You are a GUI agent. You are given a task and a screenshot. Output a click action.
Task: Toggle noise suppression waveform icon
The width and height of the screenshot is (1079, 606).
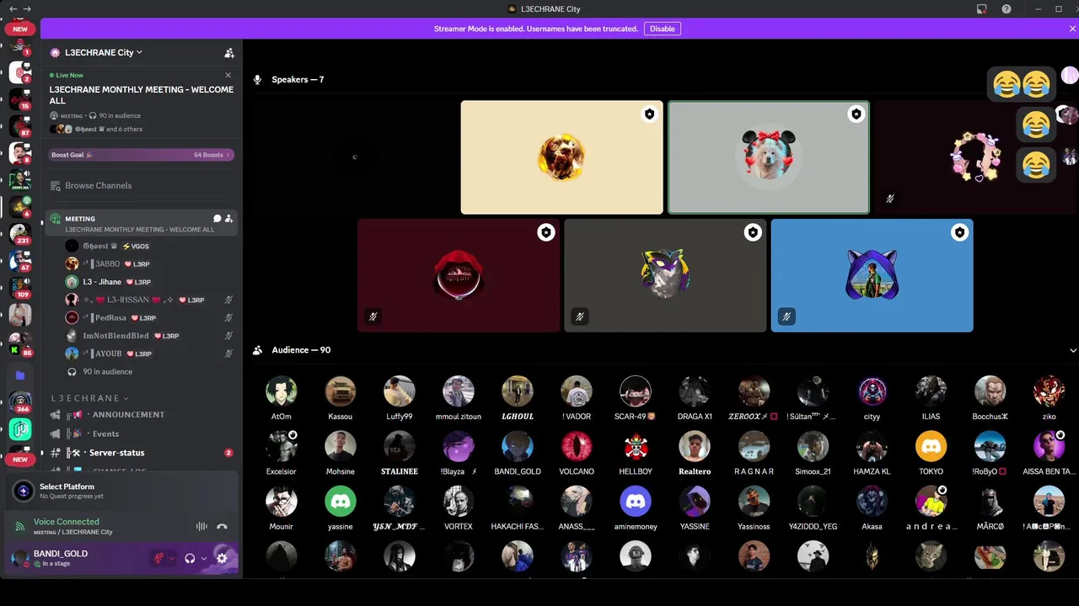pyautogui.click(x=201, y=527)
